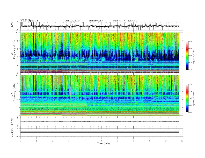Click the time axis tick label "5"
The height and width of the screenshot is (158, 205).
coord(101,141)
